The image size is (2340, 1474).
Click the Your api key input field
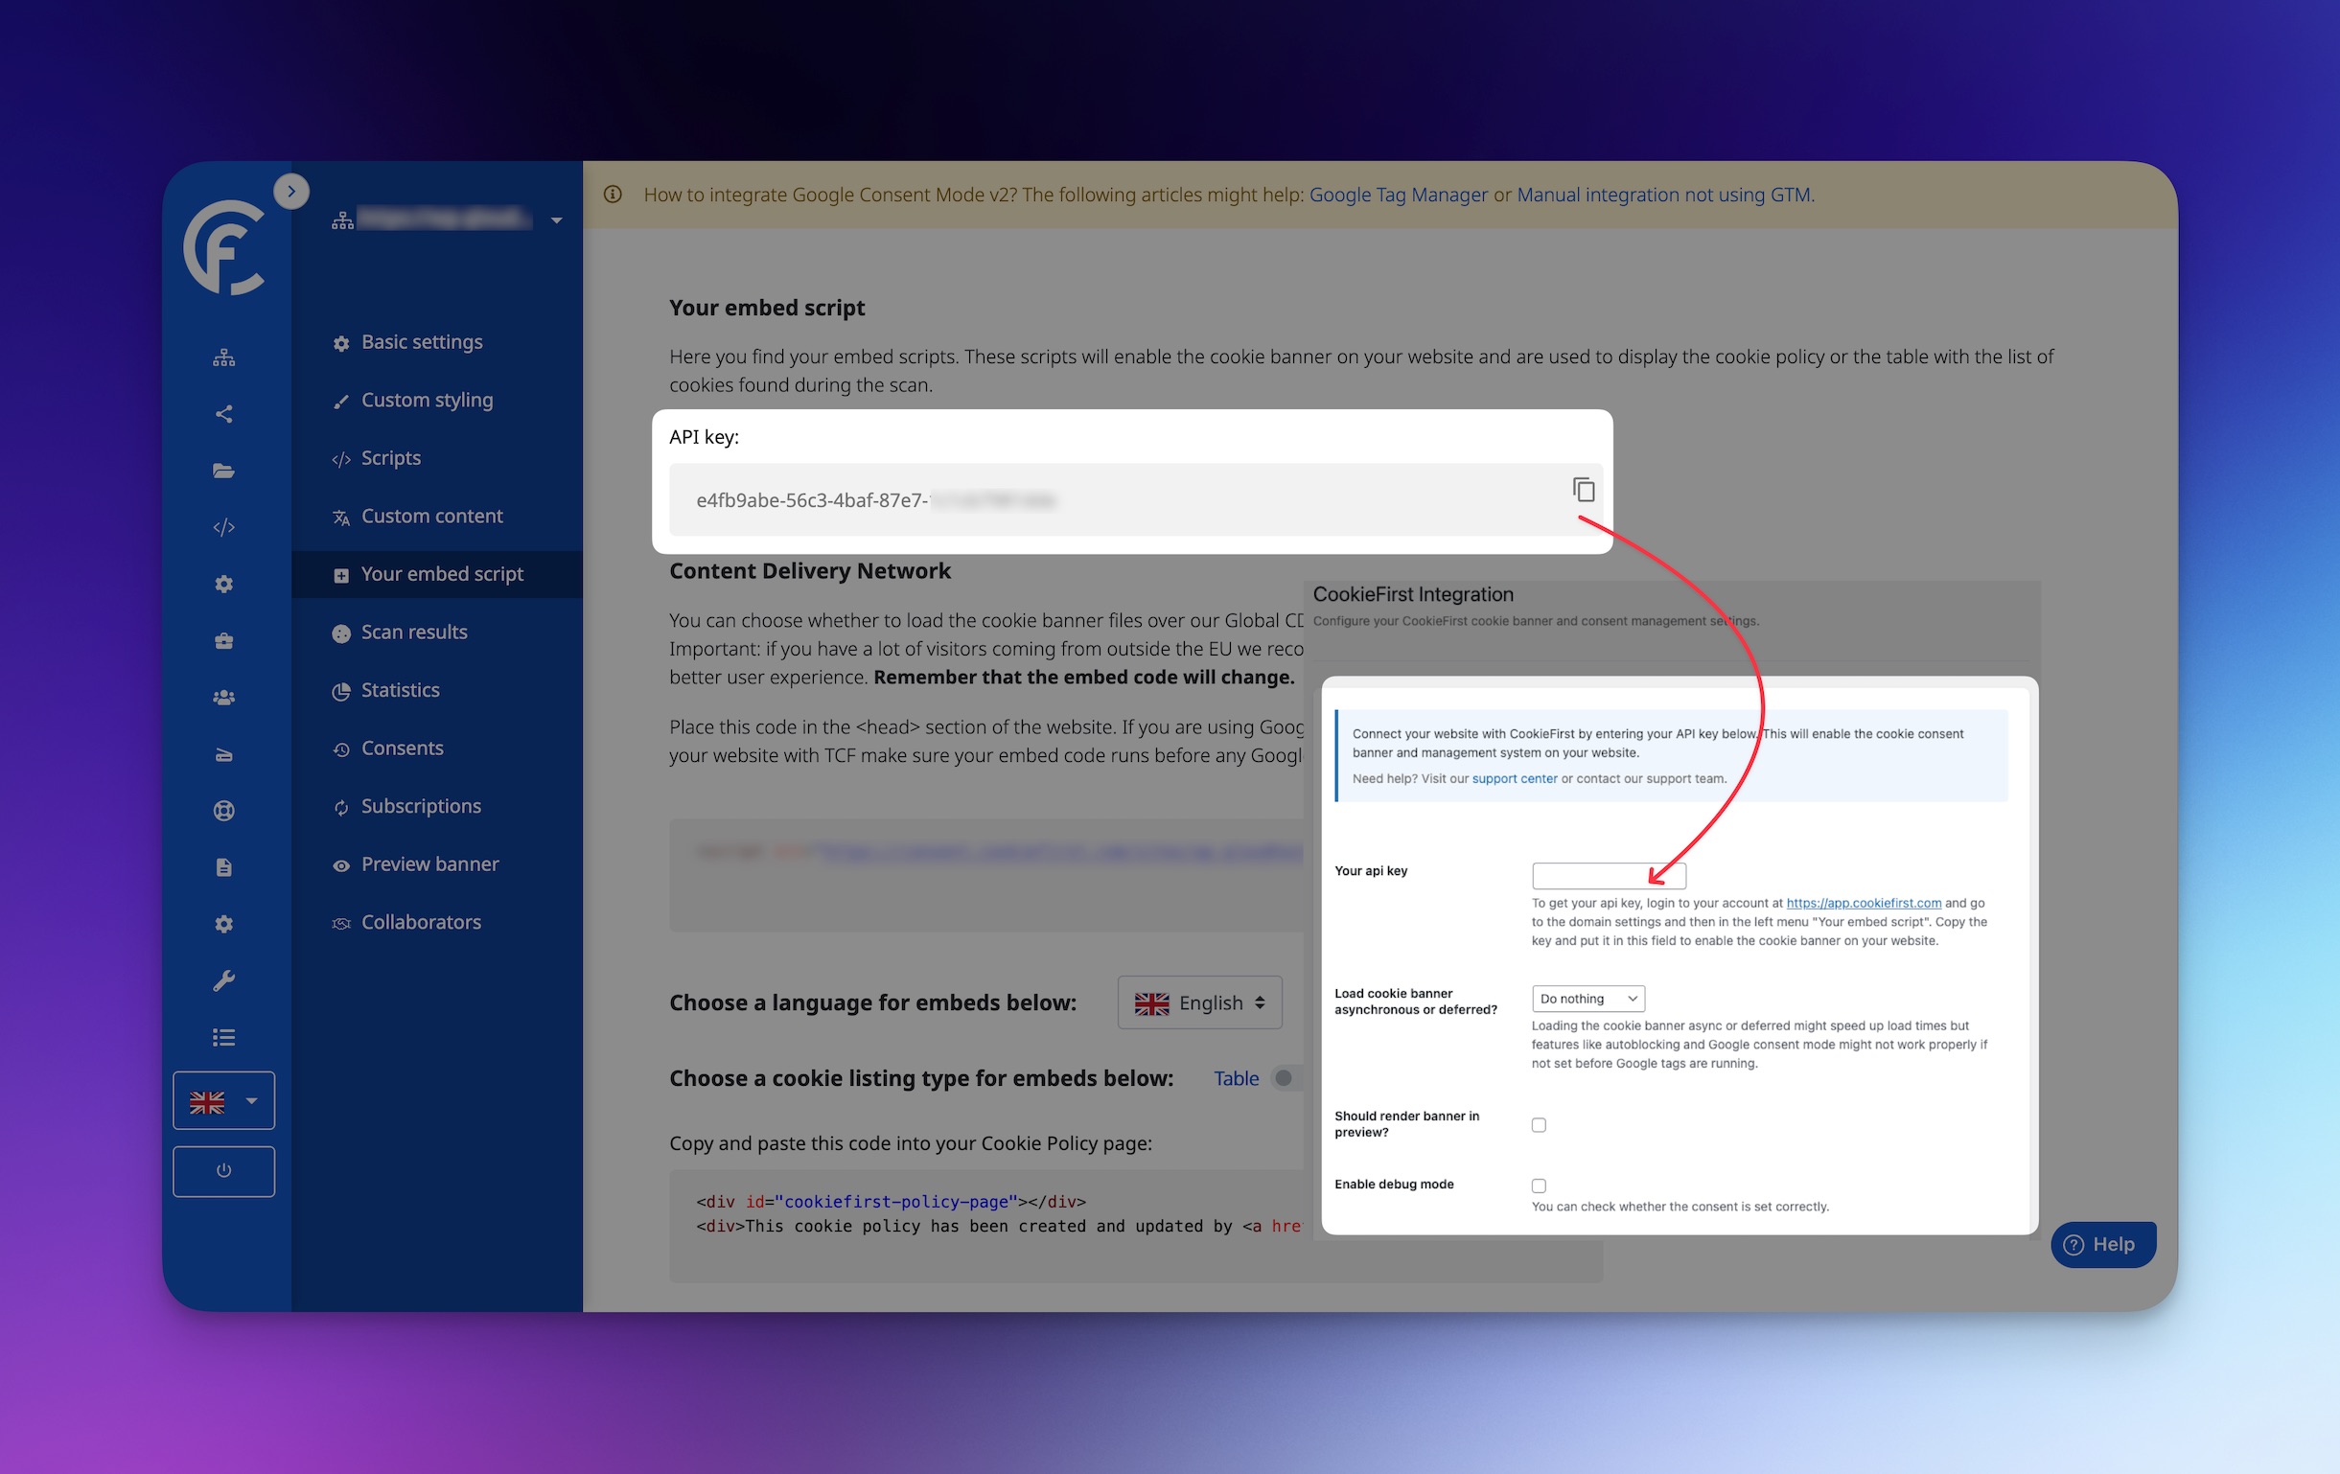pyautogui.click(x=1610, y=875)
